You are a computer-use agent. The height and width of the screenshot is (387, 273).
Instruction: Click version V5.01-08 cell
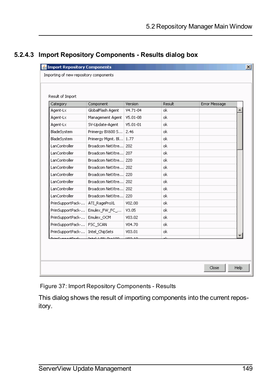coord(143,117)
